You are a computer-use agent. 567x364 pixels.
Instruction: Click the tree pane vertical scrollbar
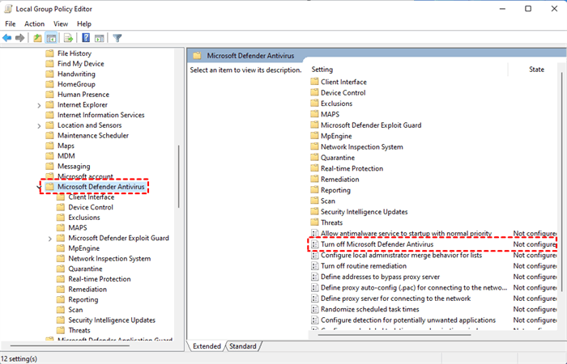coord(179,176)
